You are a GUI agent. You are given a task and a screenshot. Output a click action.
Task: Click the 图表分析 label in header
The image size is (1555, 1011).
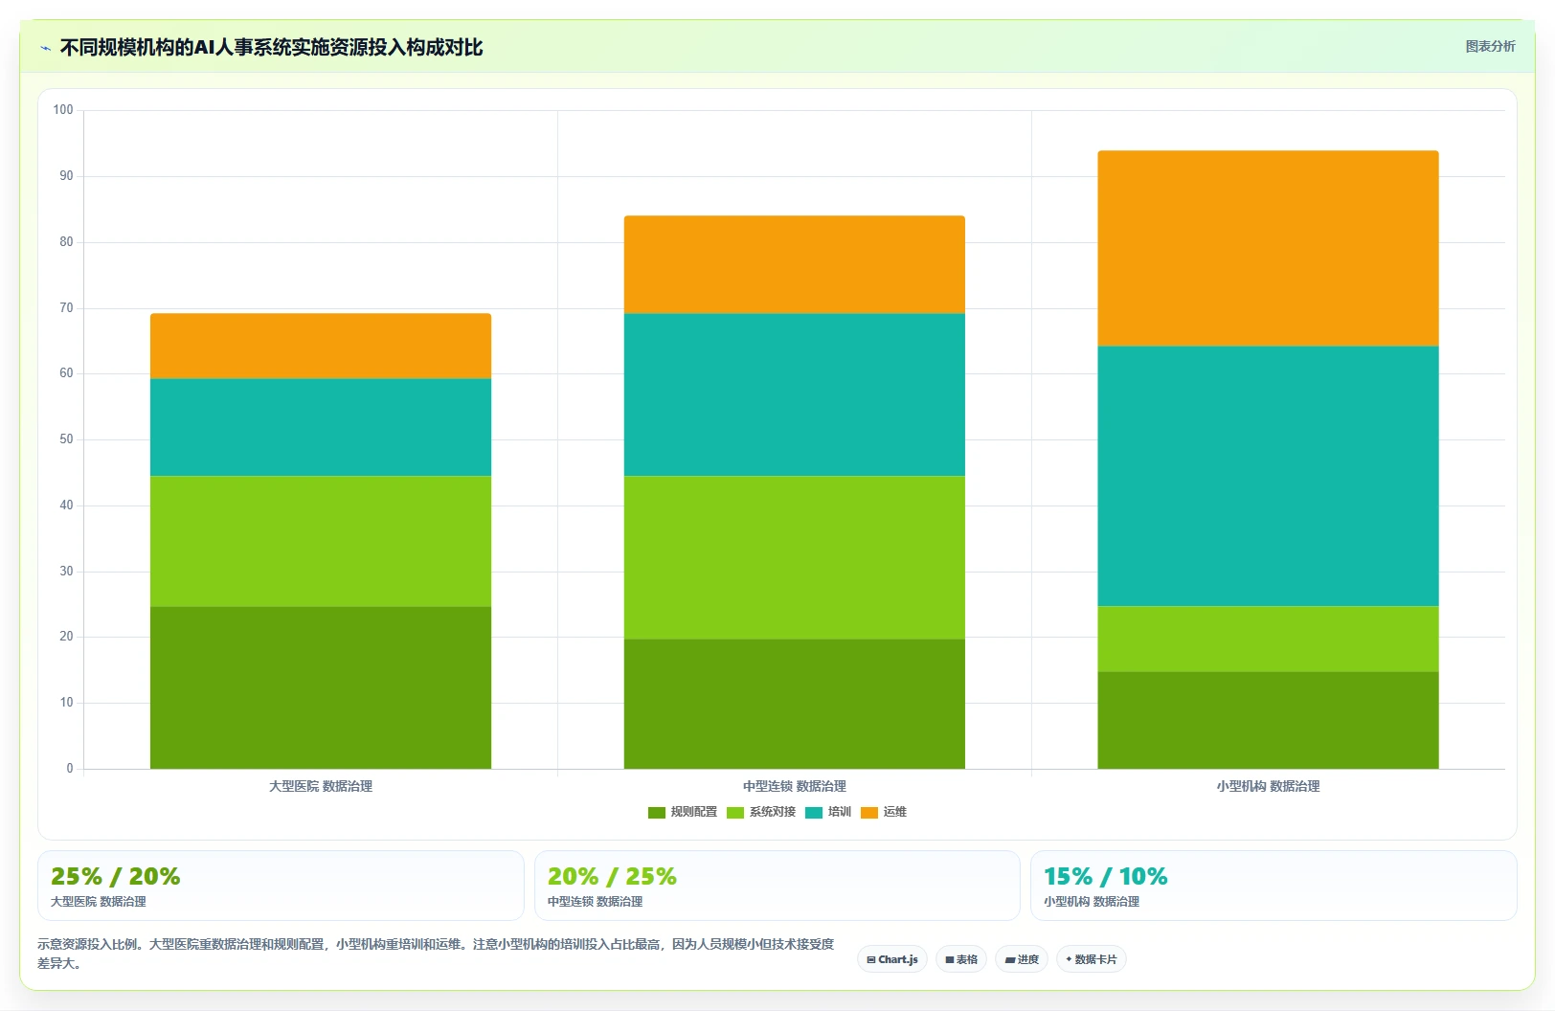pyautogui.click(x=1490, y=46)
